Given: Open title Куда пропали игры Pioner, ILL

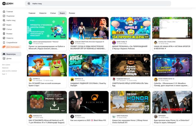Looking at the screenshot, I should pyautogui.click(x=172, y=121).
